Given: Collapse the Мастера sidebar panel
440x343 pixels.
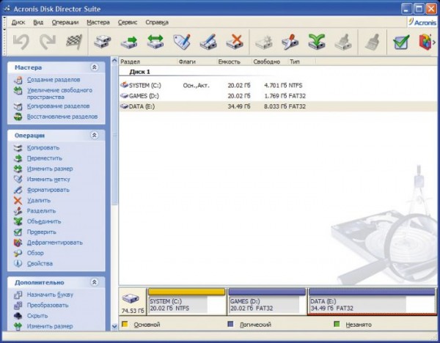Looking at the screenshot, I should pos(94,67).
